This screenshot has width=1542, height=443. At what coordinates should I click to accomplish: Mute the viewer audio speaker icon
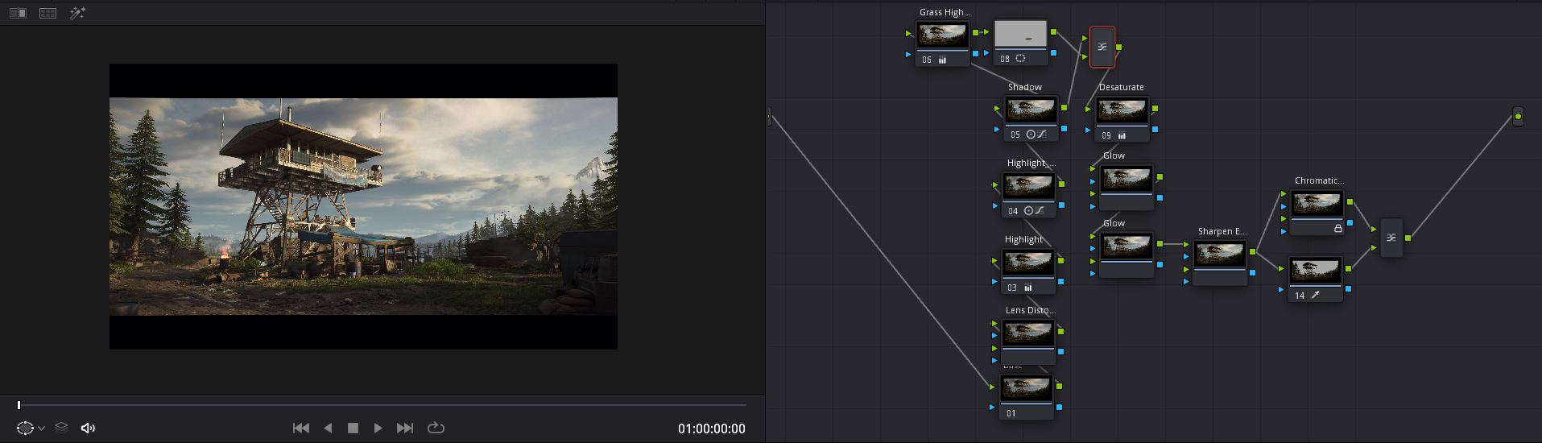pos(88,428)
